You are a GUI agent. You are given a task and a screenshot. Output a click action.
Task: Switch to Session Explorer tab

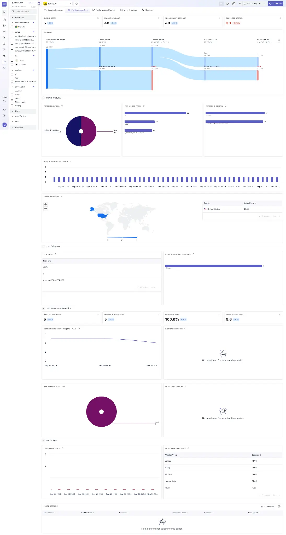point(53,10)
